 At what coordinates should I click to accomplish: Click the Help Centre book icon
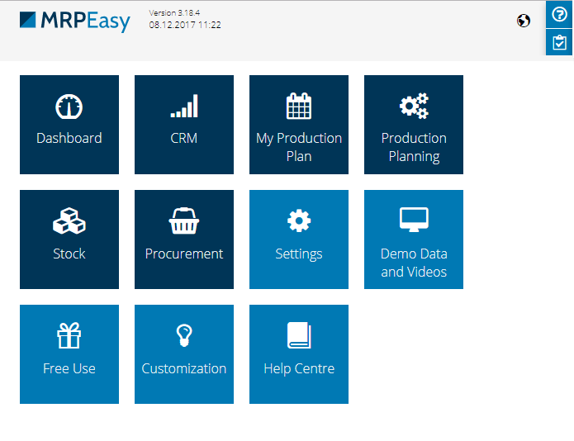(299, 335)
